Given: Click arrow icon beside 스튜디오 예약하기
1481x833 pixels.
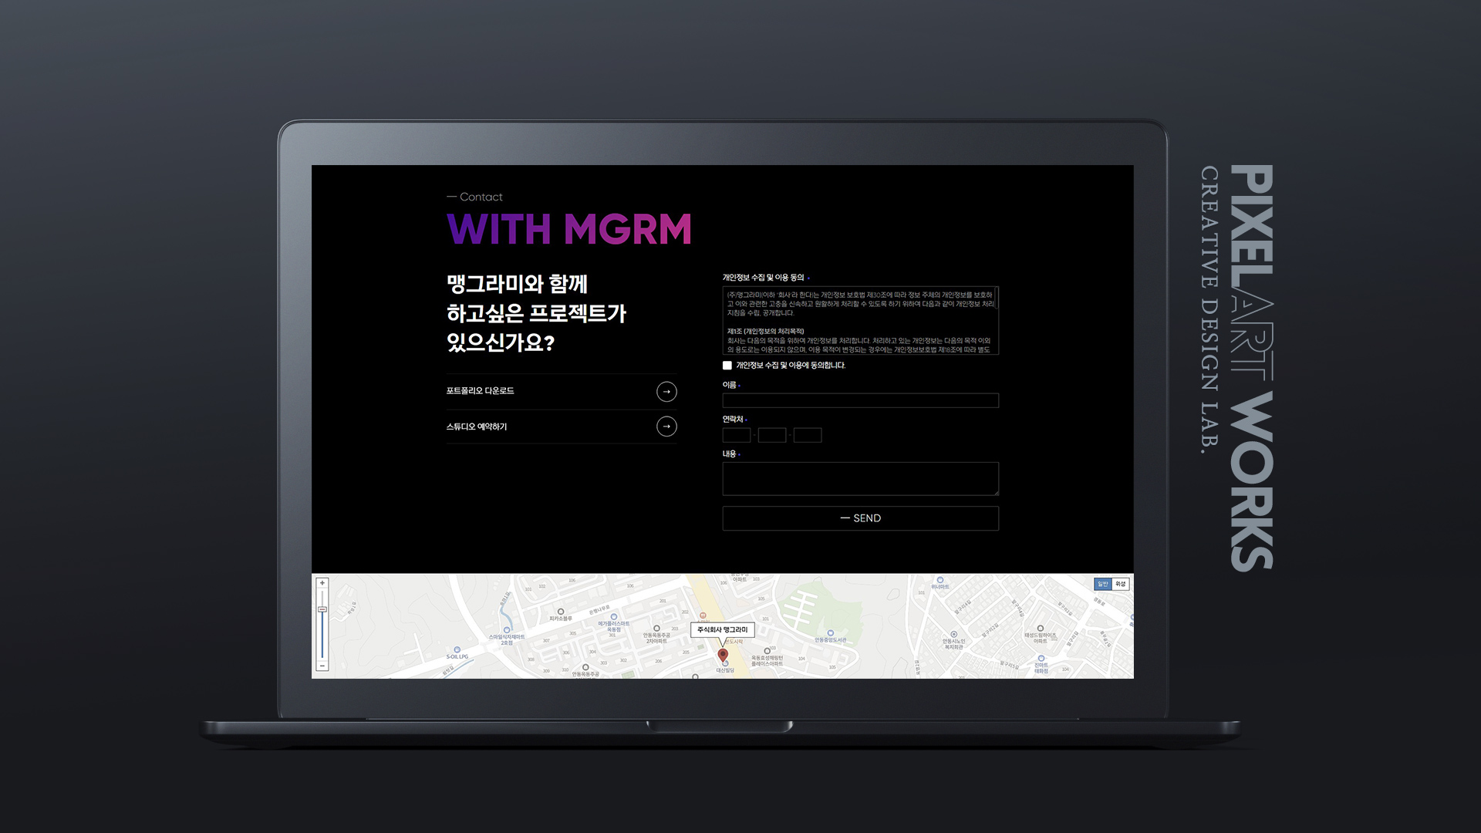Looking at the screenshot, I should 666,427.
